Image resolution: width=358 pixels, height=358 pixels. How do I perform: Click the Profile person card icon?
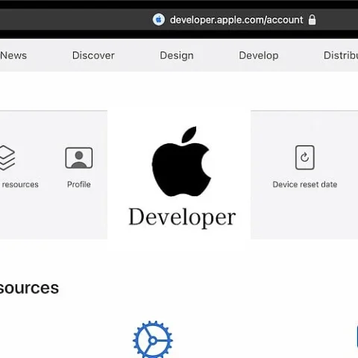point(79,158)
